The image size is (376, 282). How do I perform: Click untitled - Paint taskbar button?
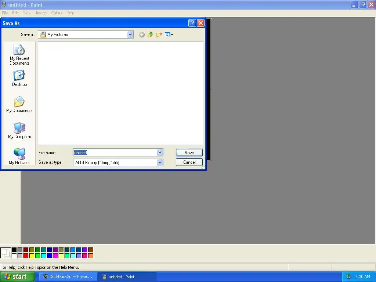coord(127,277)
